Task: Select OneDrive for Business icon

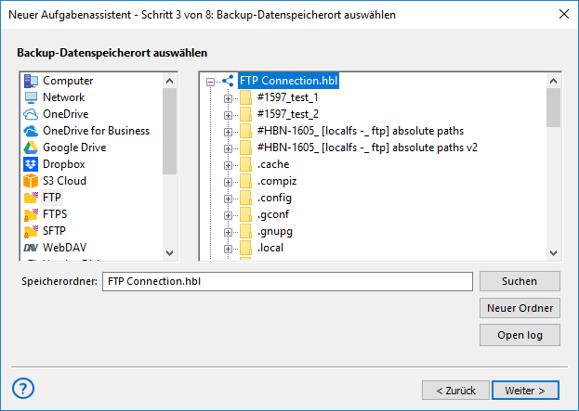Action: tap(31, 131)
